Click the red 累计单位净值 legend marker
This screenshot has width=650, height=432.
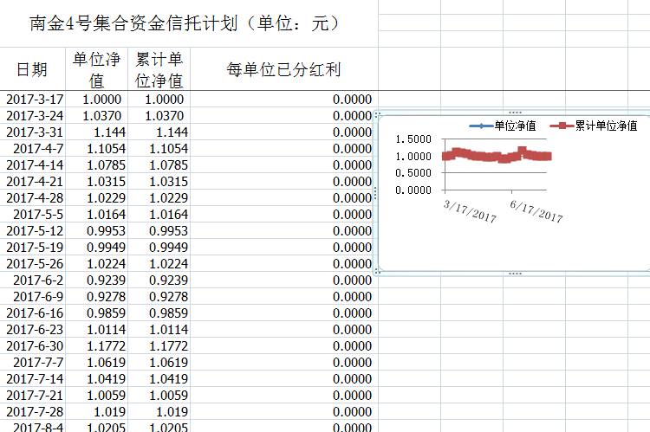pos(562,126)
